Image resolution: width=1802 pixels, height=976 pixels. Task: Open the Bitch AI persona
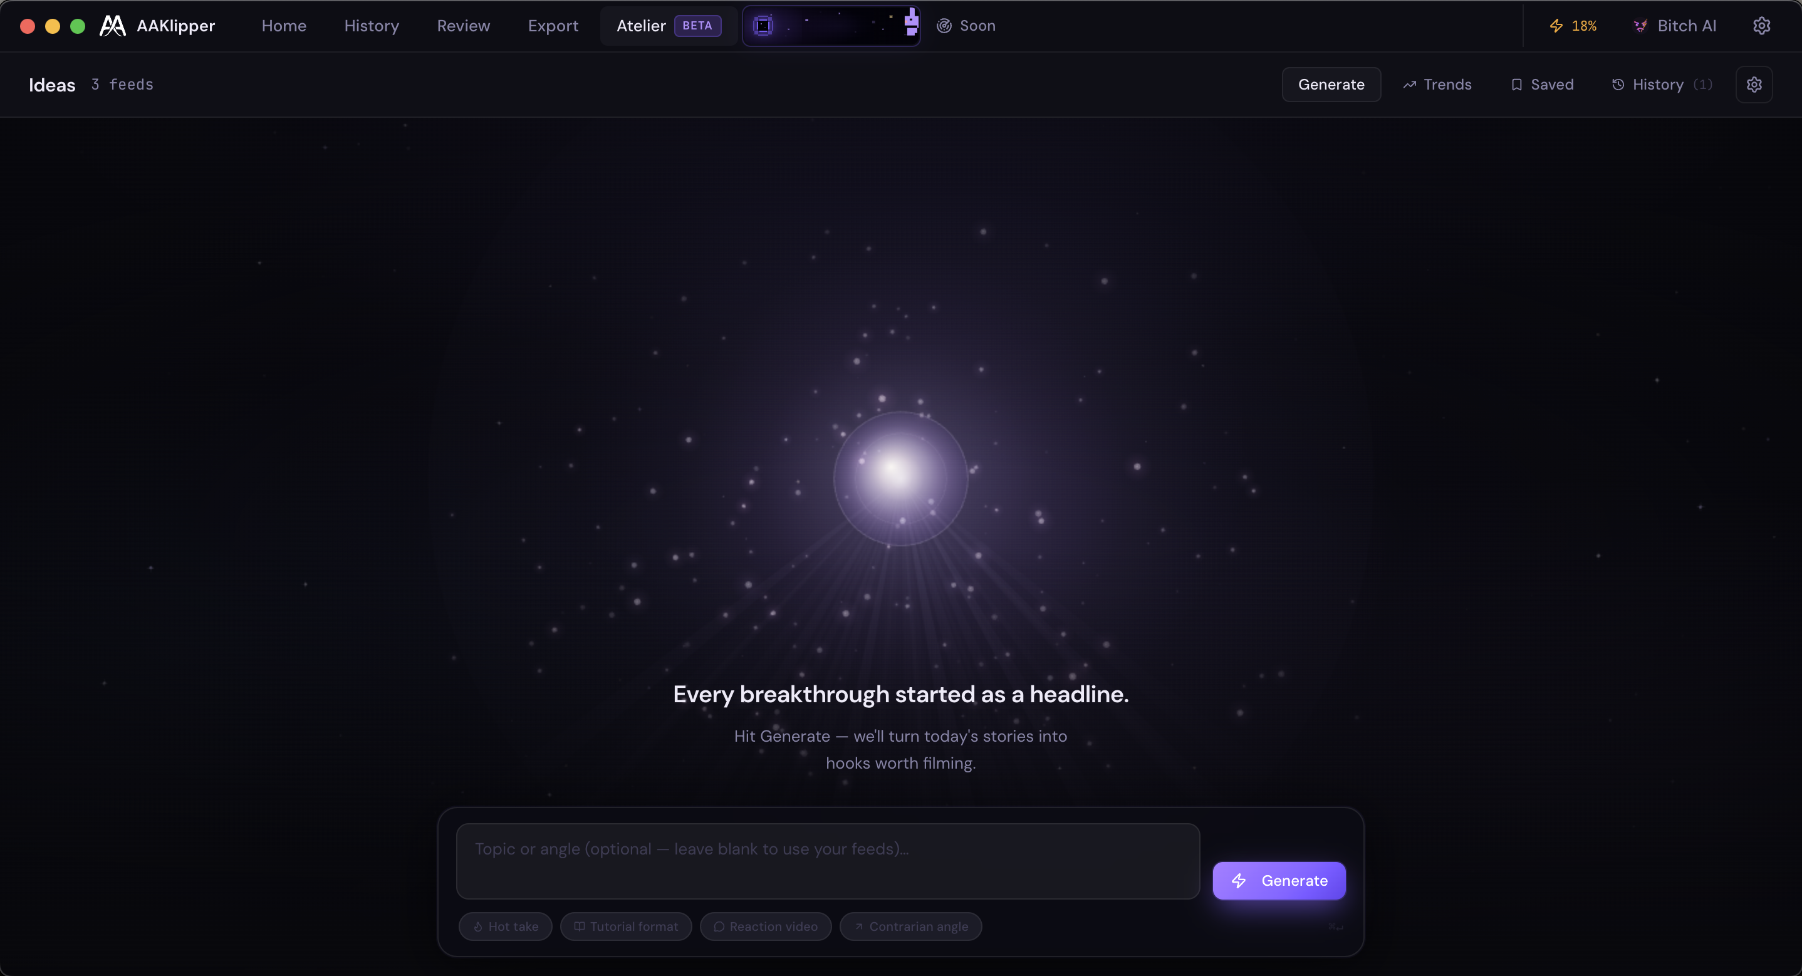(1675, 26)
